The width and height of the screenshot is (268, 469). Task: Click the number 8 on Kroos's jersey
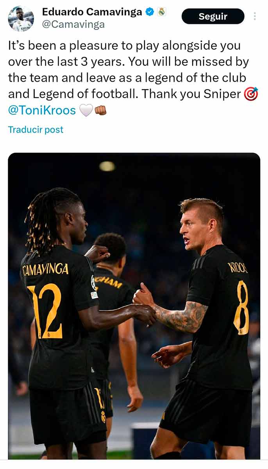click(241, 307)
